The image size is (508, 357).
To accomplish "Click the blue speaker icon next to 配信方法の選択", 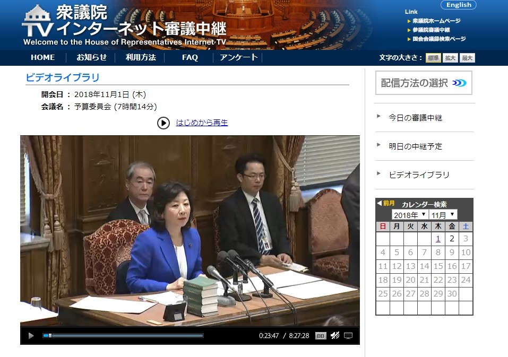I will [x=460, y=82].
